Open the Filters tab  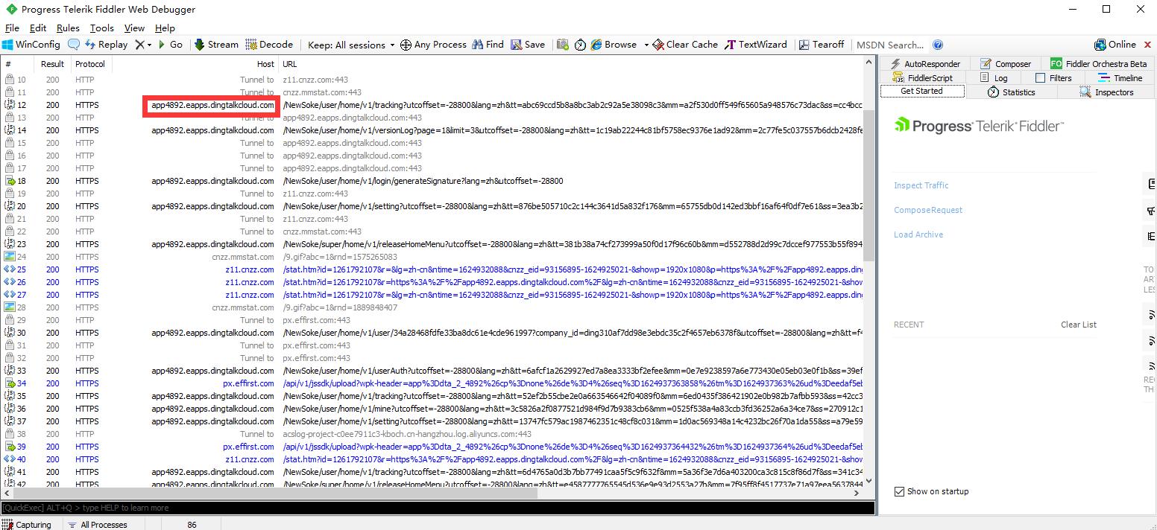(1053, 78)
